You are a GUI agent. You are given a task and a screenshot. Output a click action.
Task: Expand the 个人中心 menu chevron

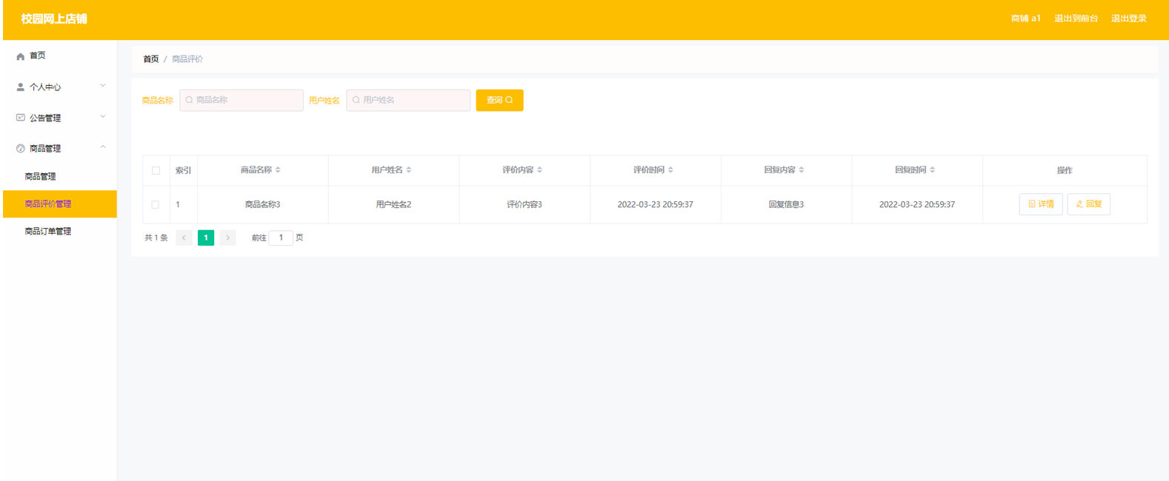tap(103, 86)
